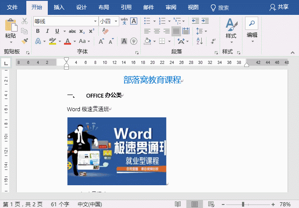Click the Word course banner image
The image size is (299, 208).
[x=117, y=151]
